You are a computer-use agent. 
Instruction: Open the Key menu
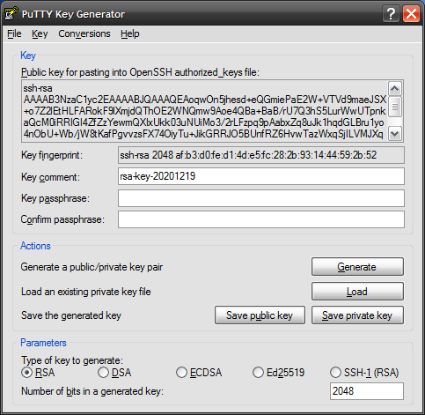[x=40, y=33]
